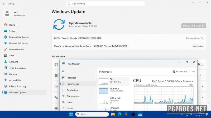Click the update history clock icon
The width and height of the screenshot is (211, 118).
click(x=56, y=87)
